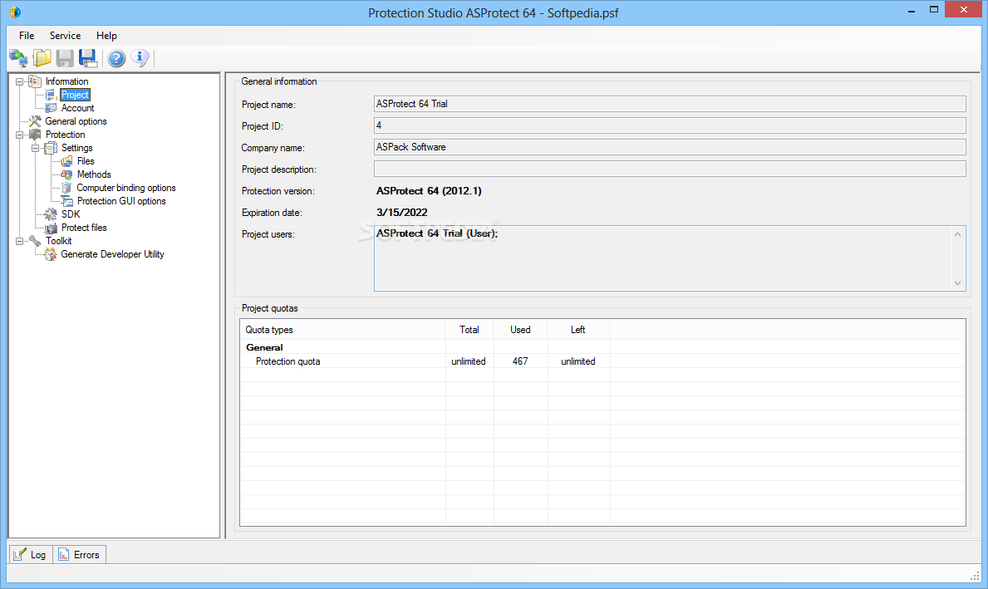Select the Project tree item
The width and height of the screenshot is (988, 589).
75,95
